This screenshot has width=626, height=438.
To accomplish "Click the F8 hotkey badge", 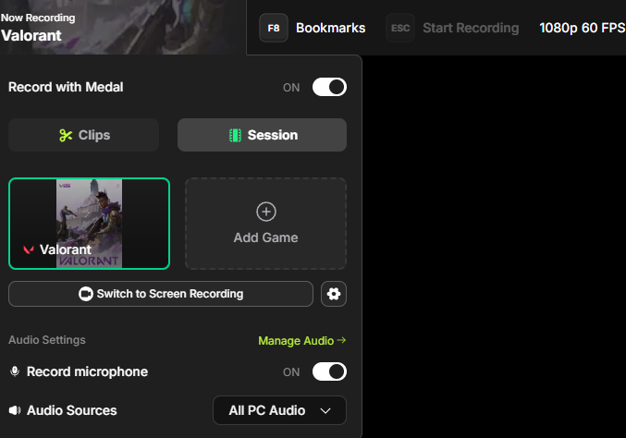I will [274, 28].
